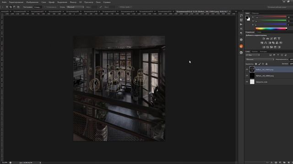
Task: Open the Character panel icon in dock
Action: coord(241,29)
